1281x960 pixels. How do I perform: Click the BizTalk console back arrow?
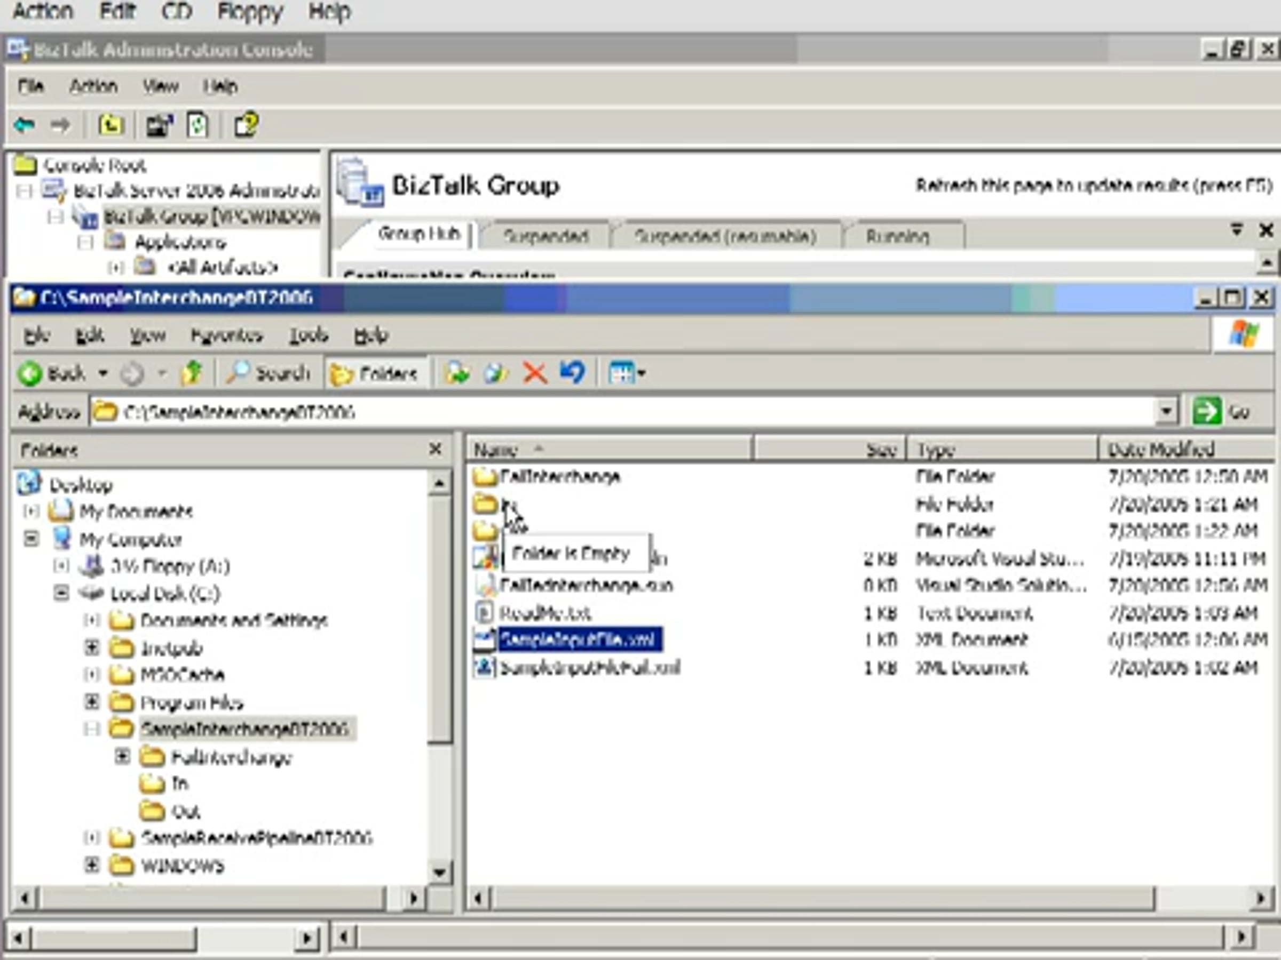pos(25,124)
